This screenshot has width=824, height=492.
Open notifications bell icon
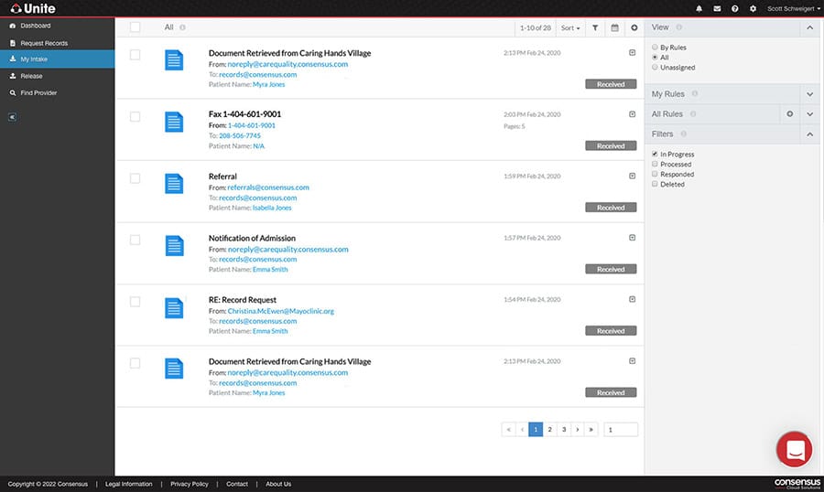tap(699, 8)
